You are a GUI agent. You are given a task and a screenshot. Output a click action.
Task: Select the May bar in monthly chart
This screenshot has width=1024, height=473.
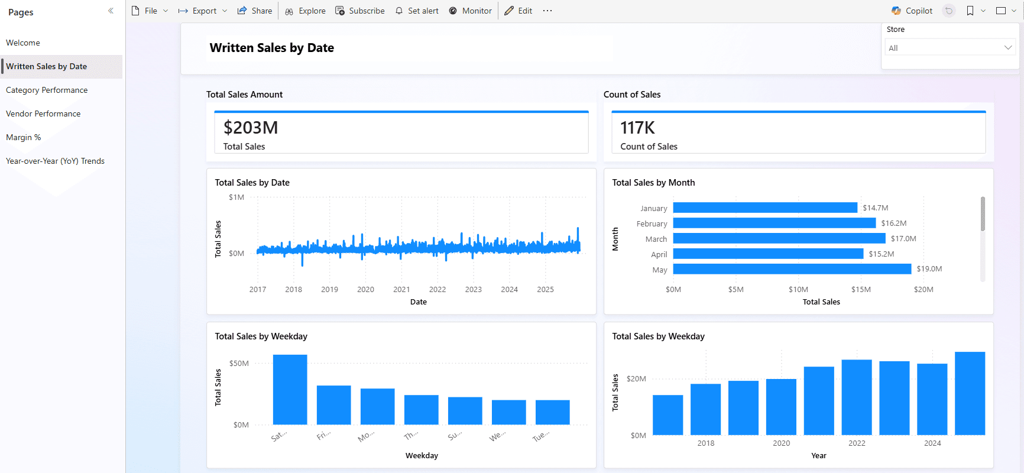point(792,269)
